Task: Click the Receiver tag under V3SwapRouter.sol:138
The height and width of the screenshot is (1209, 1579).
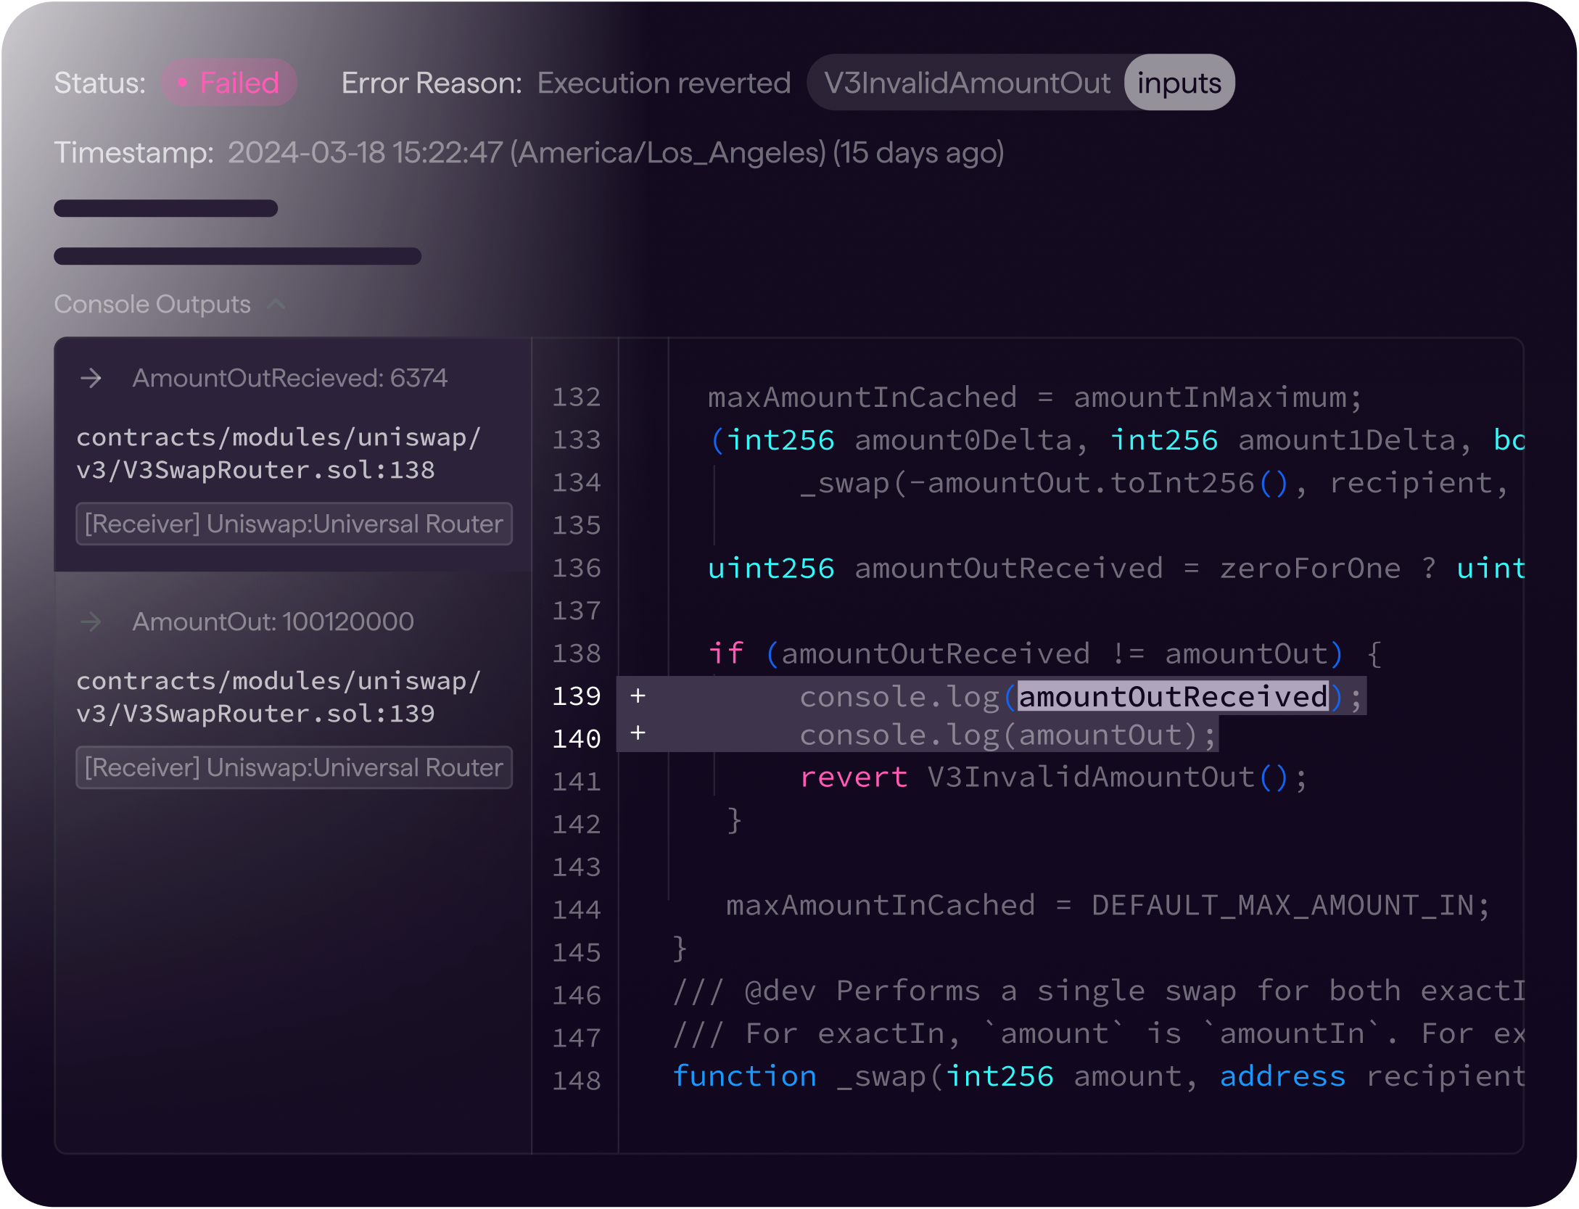Action: pos(294,524)
